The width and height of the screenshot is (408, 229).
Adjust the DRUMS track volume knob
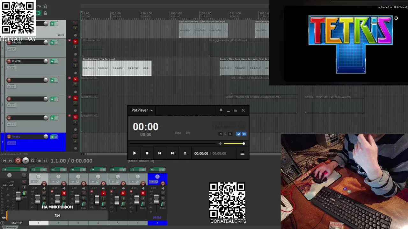46,43
